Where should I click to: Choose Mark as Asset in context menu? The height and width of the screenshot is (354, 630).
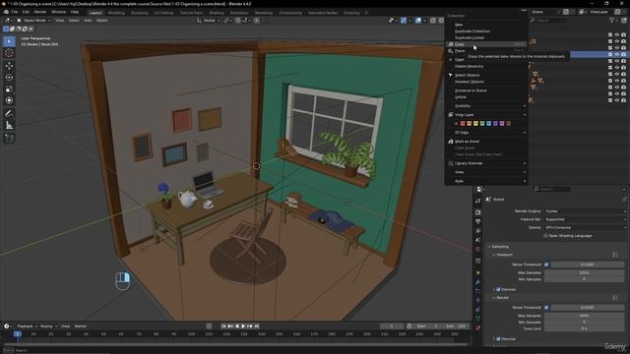[x=486, y=142]
